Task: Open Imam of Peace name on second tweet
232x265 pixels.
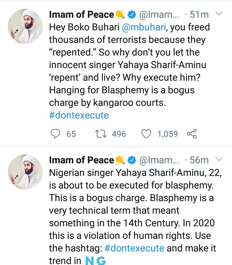Action: pyautogui.click(x=81, y=160)
